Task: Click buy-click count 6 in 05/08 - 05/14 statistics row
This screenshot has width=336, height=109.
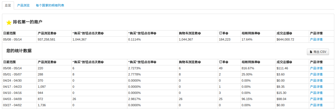Action: point(73,68)
